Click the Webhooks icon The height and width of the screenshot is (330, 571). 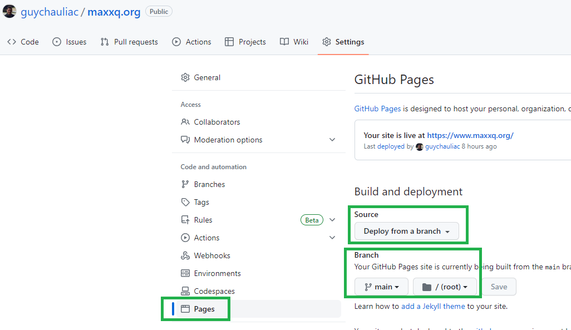(185, 255)
